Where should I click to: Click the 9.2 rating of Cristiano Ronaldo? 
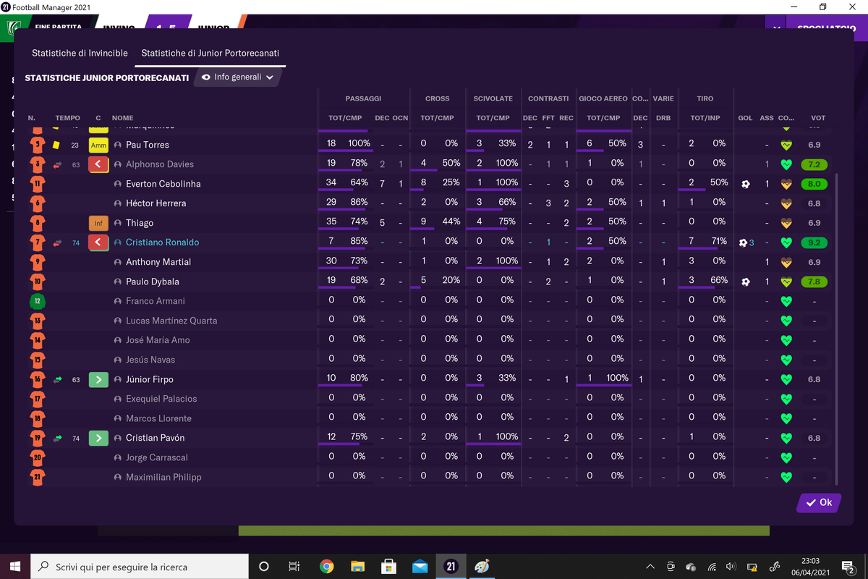click(x=814, y=242)
